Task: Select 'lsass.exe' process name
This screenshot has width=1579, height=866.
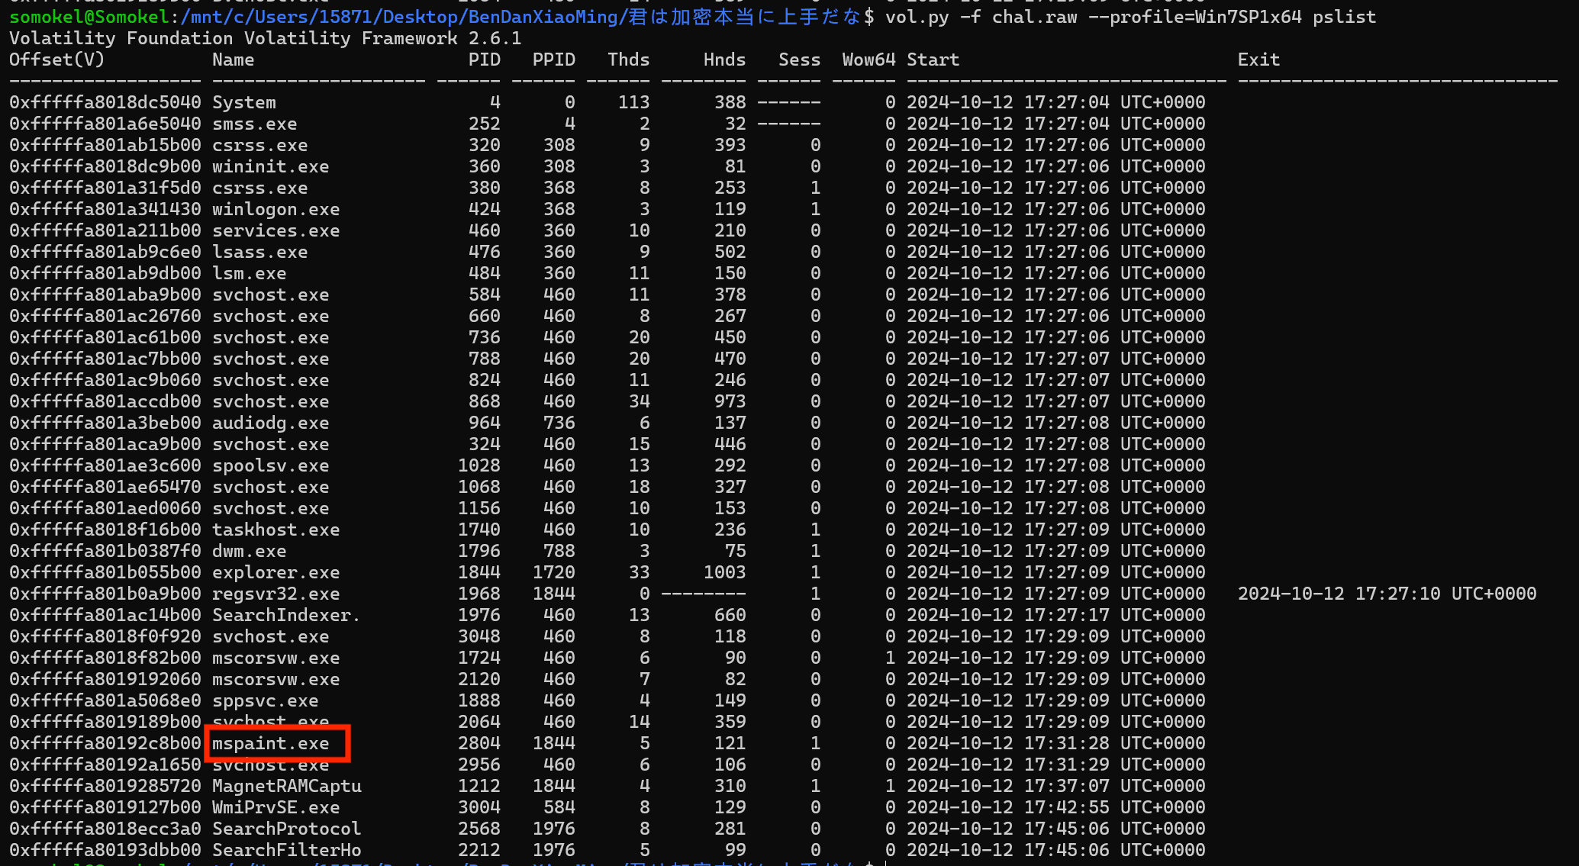Action: (x=260, y=252)
